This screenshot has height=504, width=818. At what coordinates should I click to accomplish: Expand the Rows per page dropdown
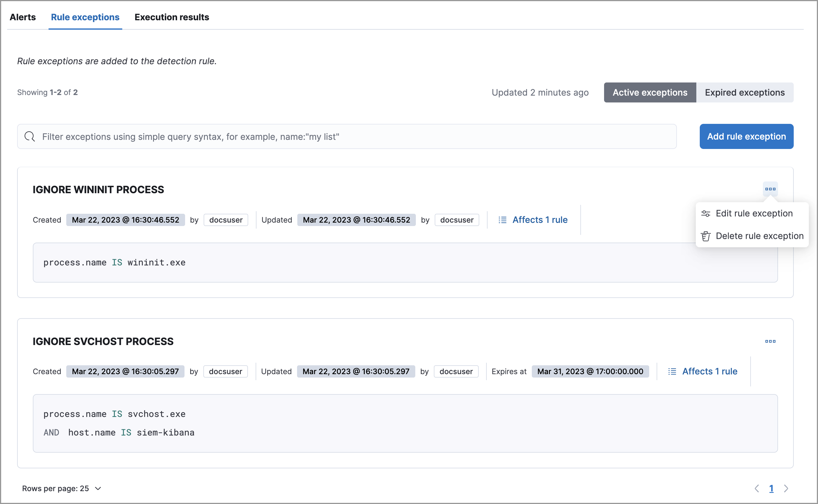[62, 488]
